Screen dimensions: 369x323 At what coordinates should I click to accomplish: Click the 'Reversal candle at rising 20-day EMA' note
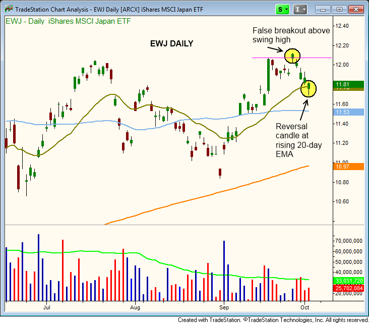coord(298,140)
